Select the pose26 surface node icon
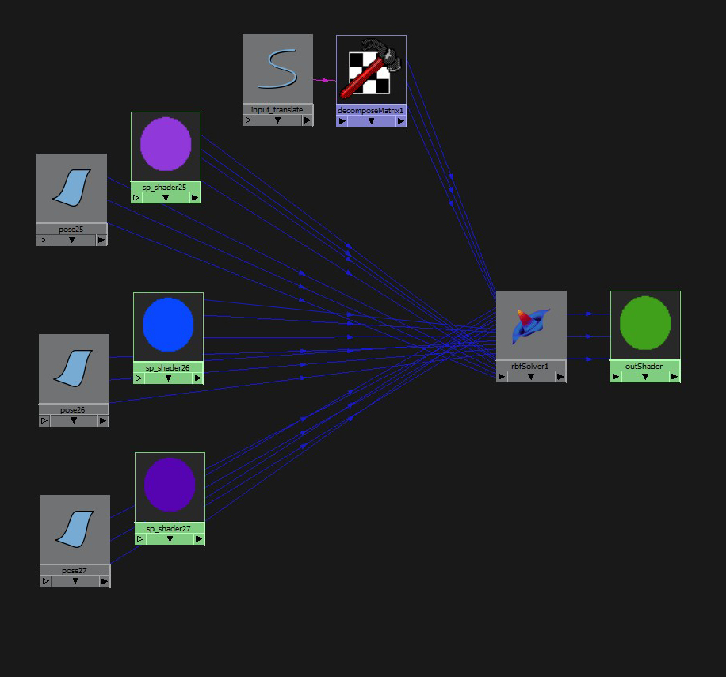This screenshot has width=726, height=677. 74,368
